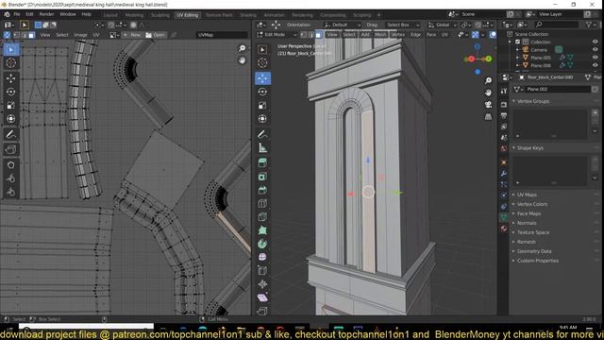Viewport: 604px width, 340px height.
Task: Enable vertex select mode in 3D header
Action: pos(304,35)
